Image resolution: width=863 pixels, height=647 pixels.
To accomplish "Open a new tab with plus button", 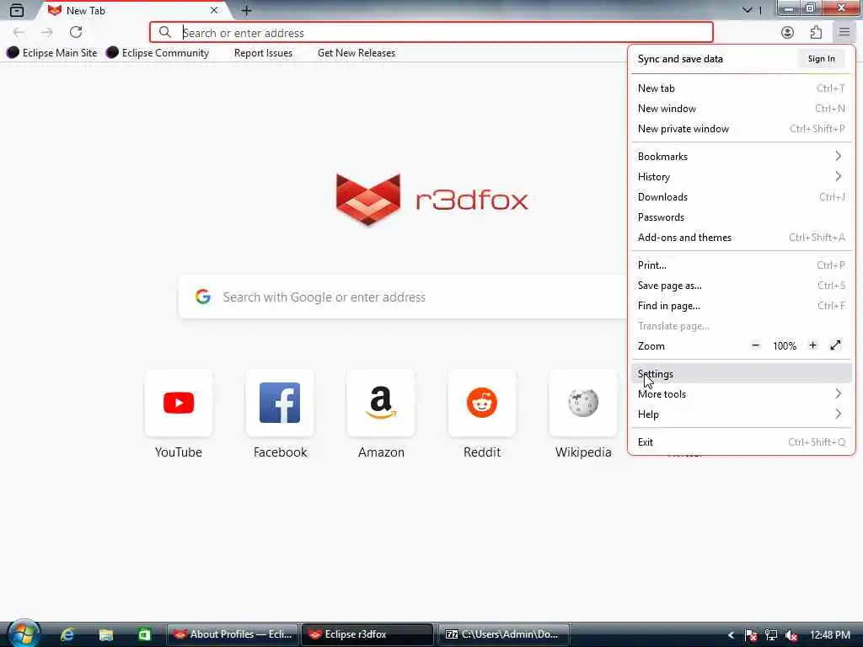I will pyautogui.click(x=247, y=10).
